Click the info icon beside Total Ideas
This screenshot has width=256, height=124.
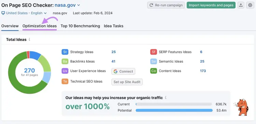tap(29, 40)
